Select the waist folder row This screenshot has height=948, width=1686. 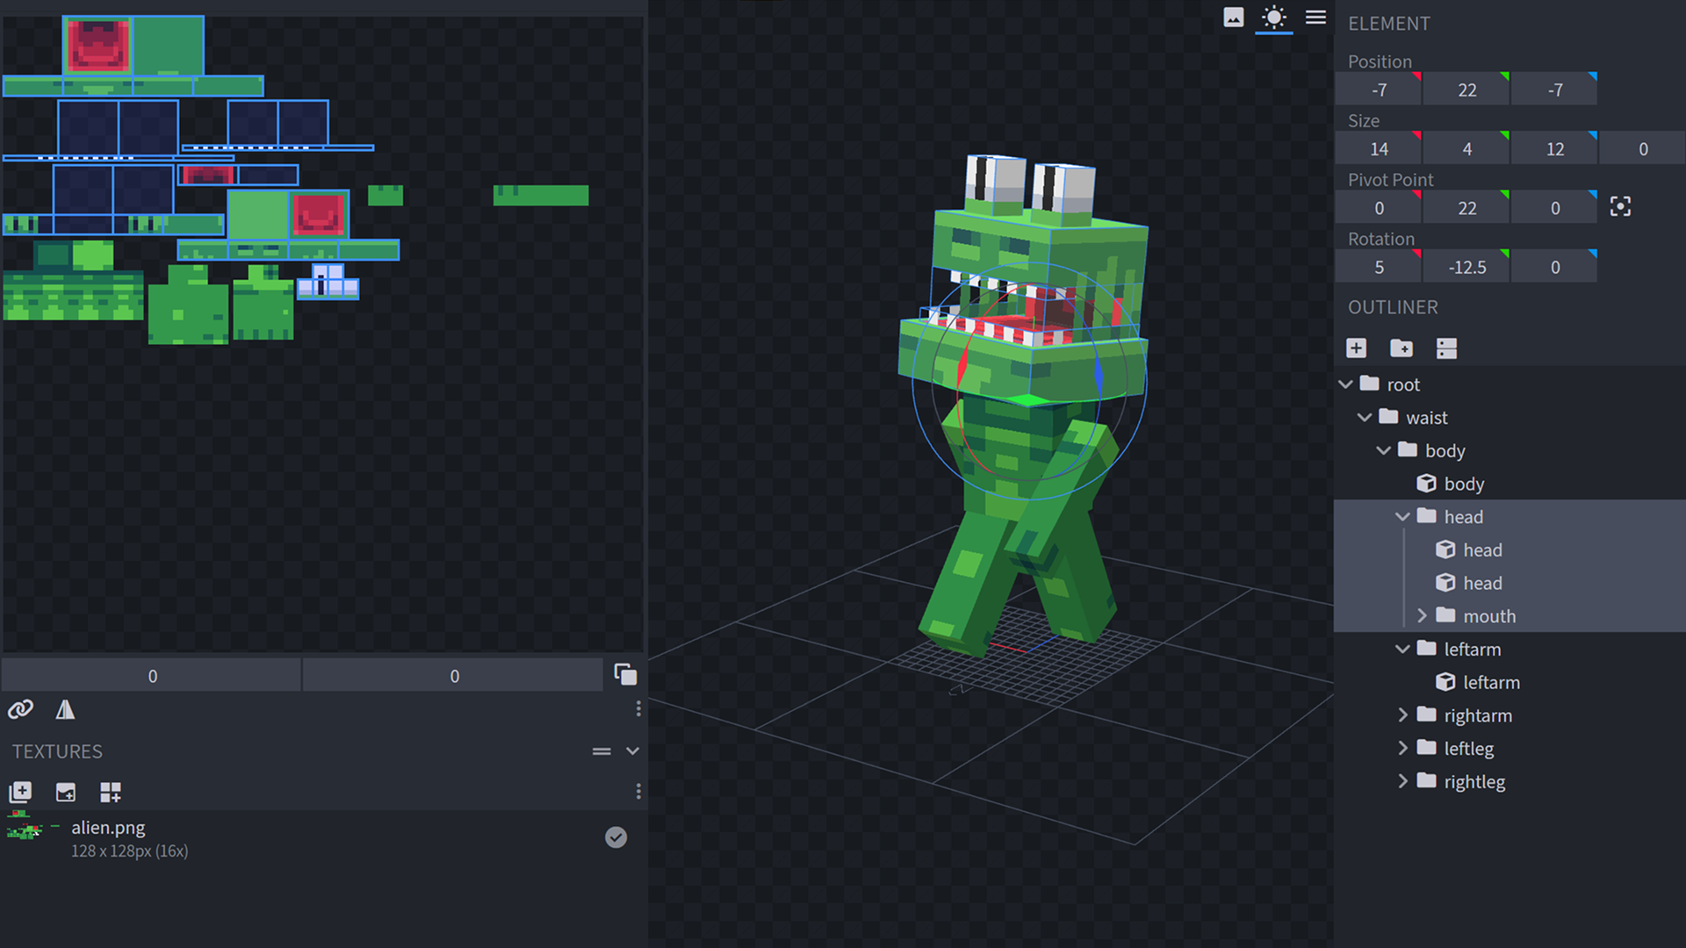click(x=1509, y=418)
